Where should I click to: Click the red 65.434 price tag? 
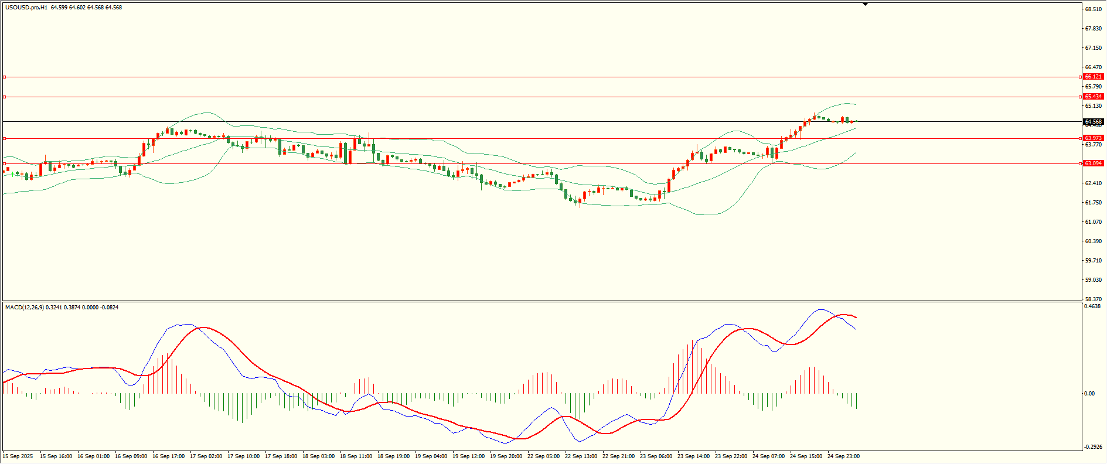1093,97
